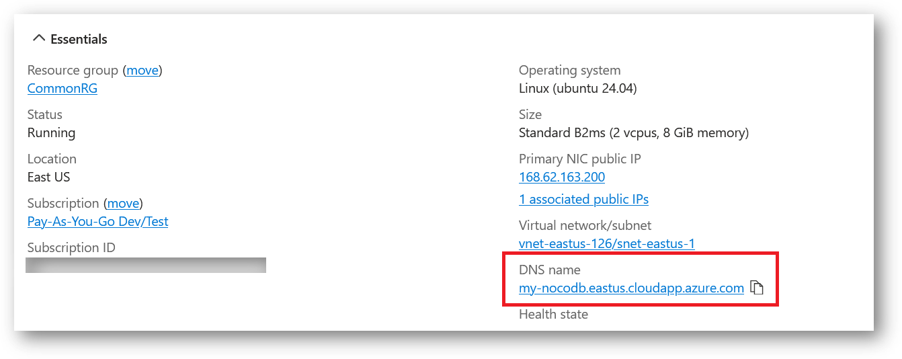The width and height of the screenshot is (902, 359).
Task: Select the East US location value
Action: [49, 177]
